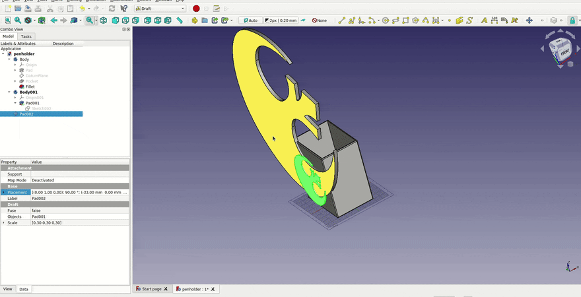Screen dimensions: 581x297
Task: Refresh the document with the recompute icon
Action: [112, 9]
